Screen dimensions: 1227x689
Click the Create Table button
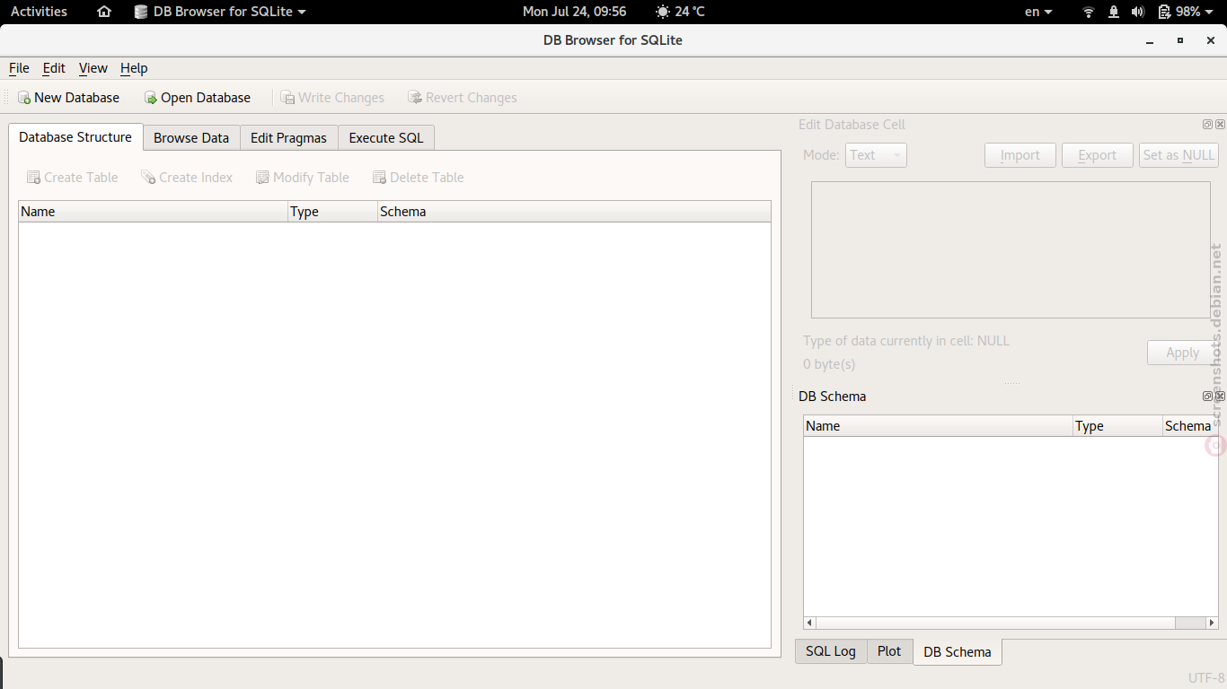click(73, 178)
